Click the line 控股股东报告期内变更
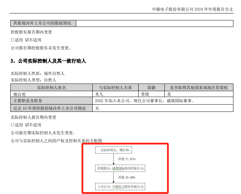Image resolution: width=241 pixels, height=194 pixels. pyautogui.click(x=31, y=32)
